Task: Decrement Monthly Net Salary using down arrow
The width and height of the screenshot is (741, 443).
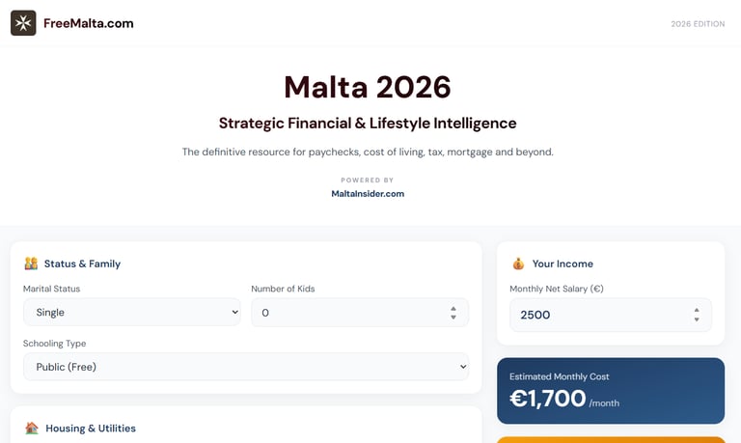Action: pos(697,318)
